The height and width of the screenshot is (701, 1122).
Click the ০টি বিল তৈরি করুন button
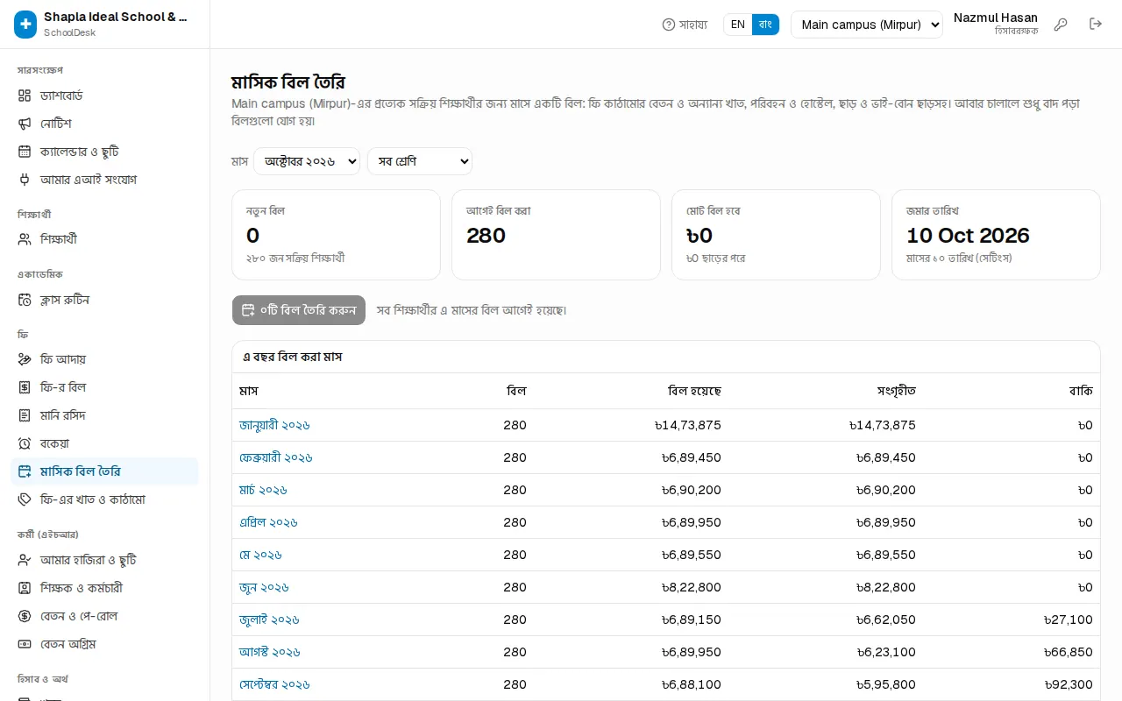pyautogui.click(x=299, y=310)
